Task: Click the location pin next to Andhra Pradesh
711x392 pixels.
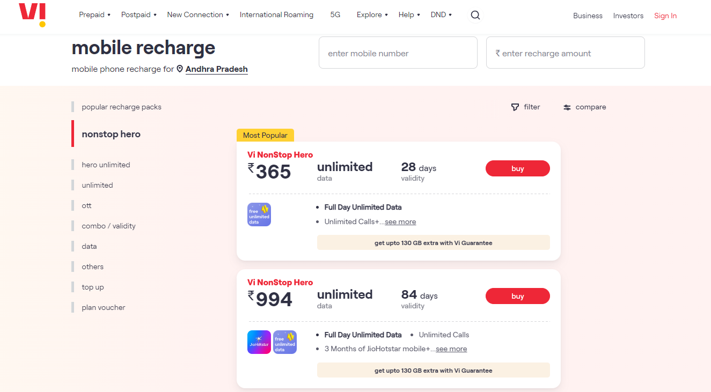Action: pos(180,69)
